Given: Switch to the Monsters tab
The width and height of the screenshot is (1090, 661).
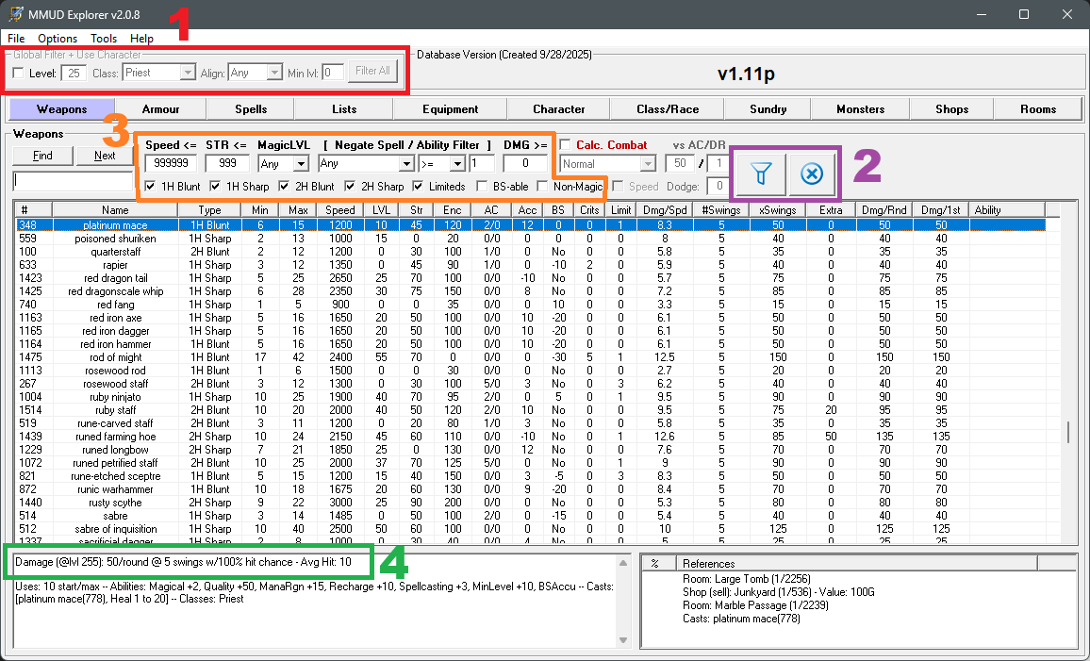Looking at the screenshot, I should 860,109.
